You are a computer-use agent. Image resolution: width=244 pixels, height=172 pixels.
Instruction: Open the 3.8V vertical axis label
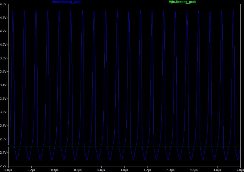3,58
